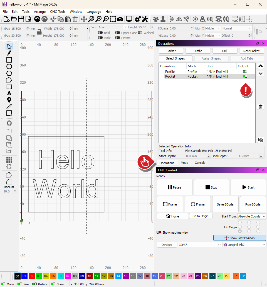This screenshot has width=267, height=287.
Task: Open the device settings wrench icon
Action: [145, 19]
